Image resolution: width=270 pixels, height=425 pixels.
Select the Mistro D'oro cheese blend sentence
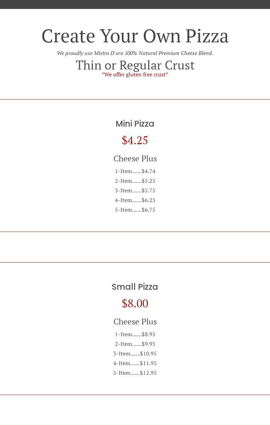(x=135, y=53)
